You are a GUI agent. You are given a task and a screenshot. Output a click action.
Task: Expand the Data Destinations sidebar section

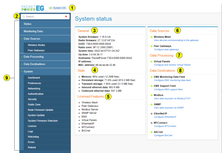point(22,64)
